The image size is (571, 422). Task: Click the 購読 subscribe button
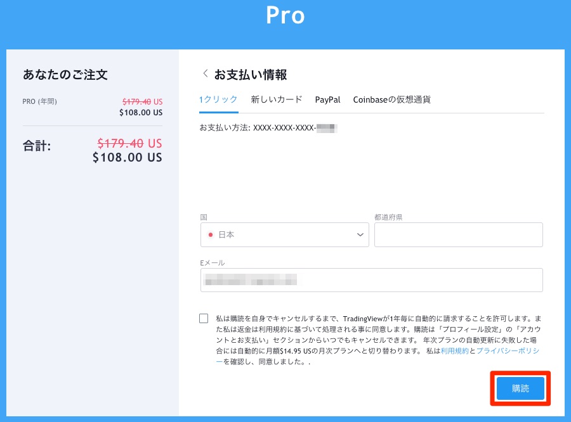click(520, 388)
